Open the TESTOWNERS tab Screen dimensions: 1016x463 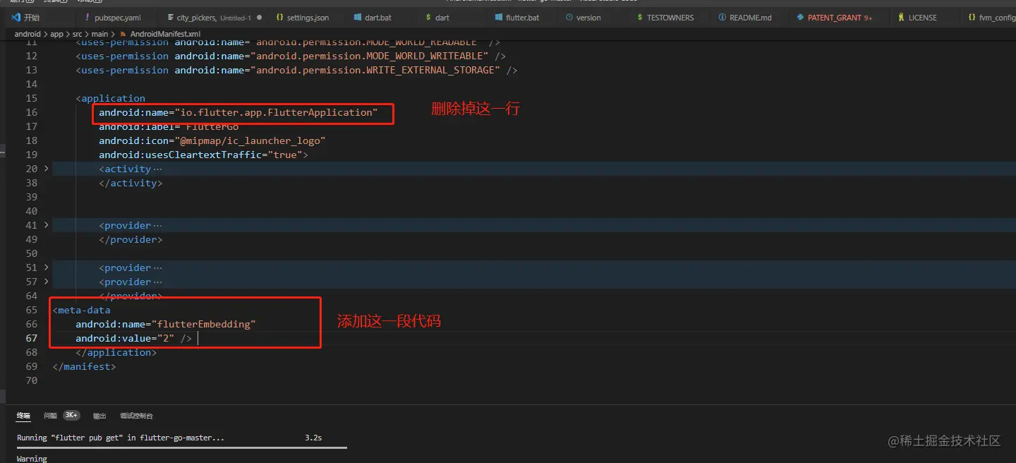[670, 18]
